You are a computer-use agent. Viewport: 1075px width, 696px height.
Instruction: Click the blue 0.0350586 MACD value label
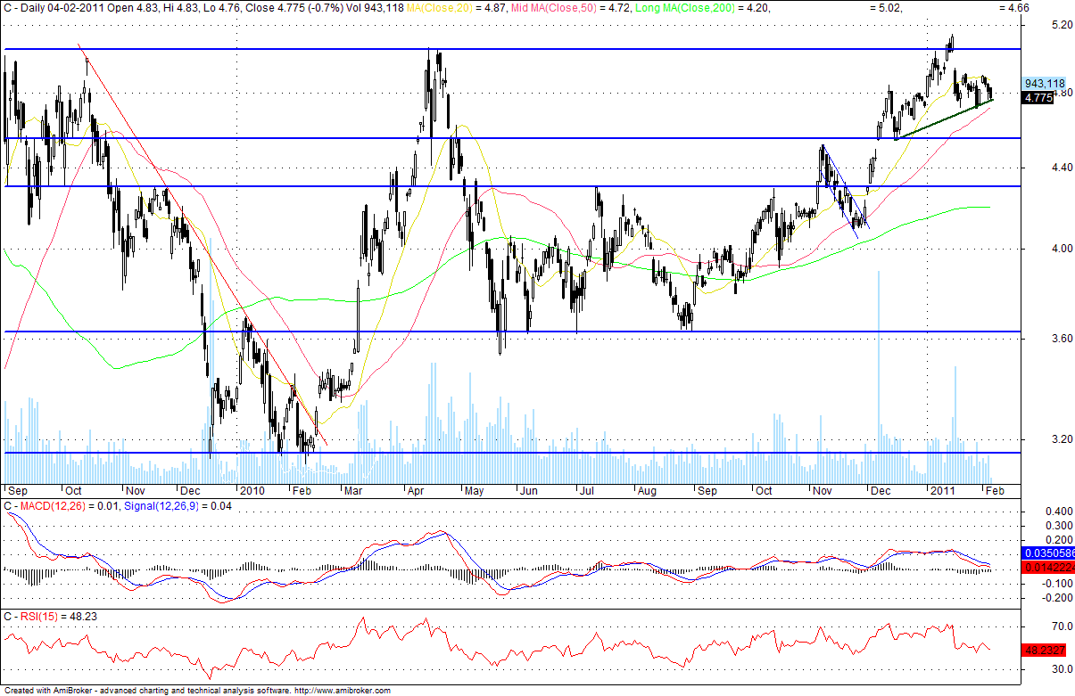(1046, 553)
